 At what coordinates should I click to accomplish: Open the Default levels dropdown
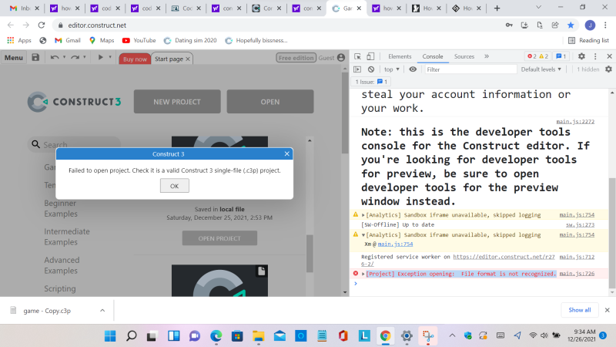coord(541,69)
